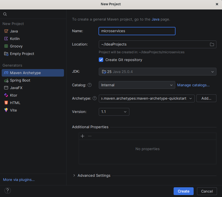Browse for location with folder icon

pos(212,44)
